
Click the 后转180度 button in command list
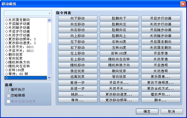click(119, 53)
